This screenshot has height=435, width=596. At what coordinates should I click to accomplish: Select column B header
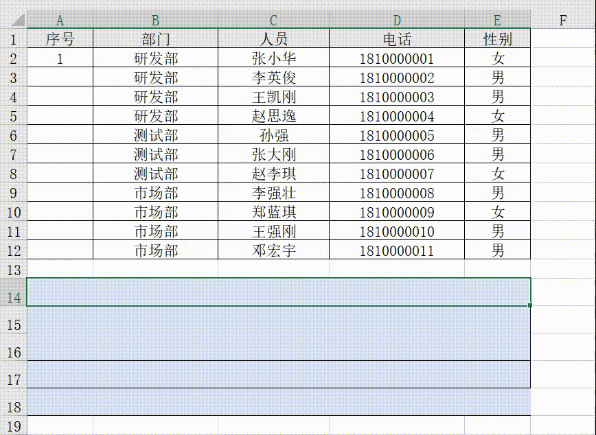[155, 20]
